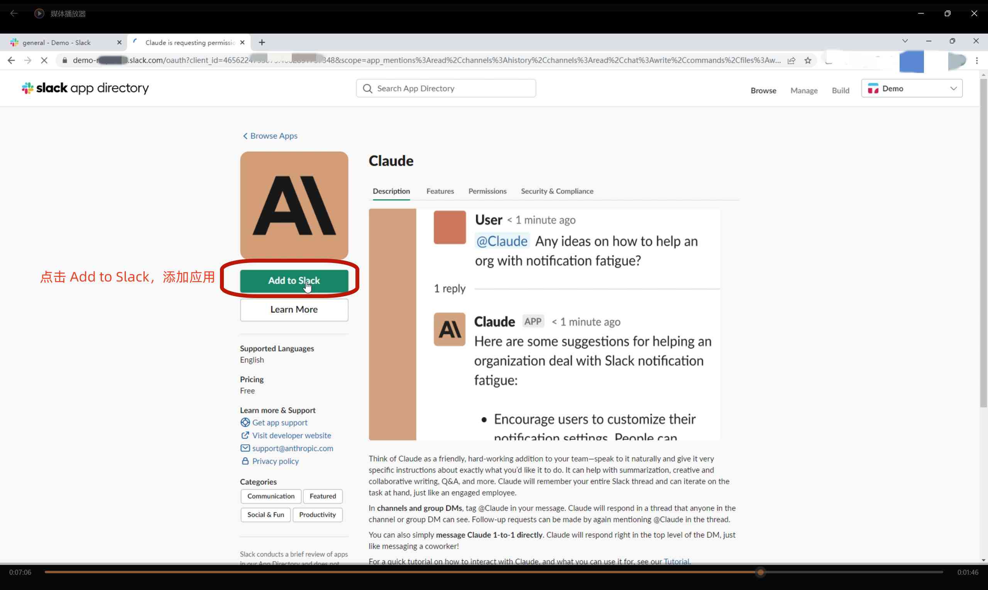Click the Search App Directory input field

pyautogui.click(x=447, y=88)
